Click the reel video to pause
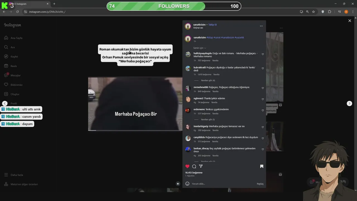The height and width of the screenshot is (201, 357). [x=135, y=104]
